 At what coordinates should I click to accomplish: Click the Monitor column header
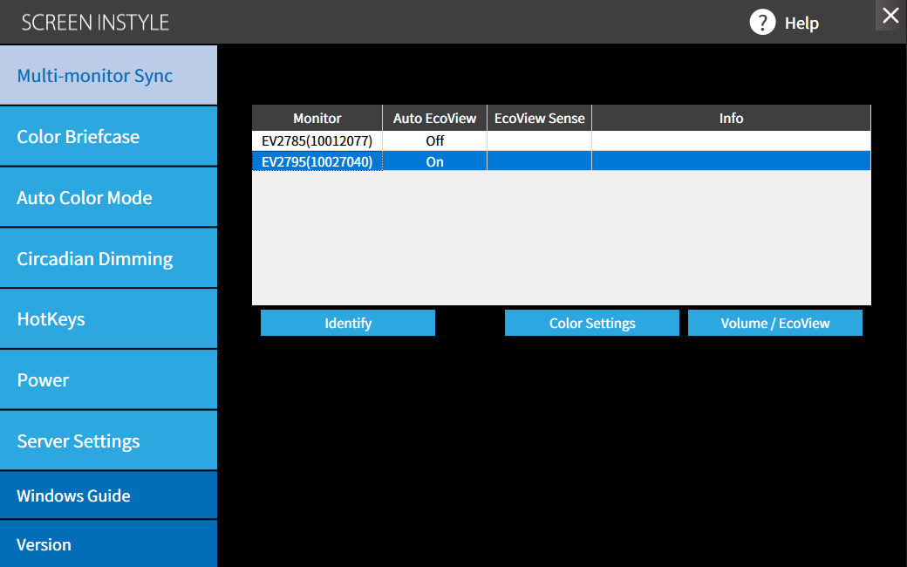point(317,118)
